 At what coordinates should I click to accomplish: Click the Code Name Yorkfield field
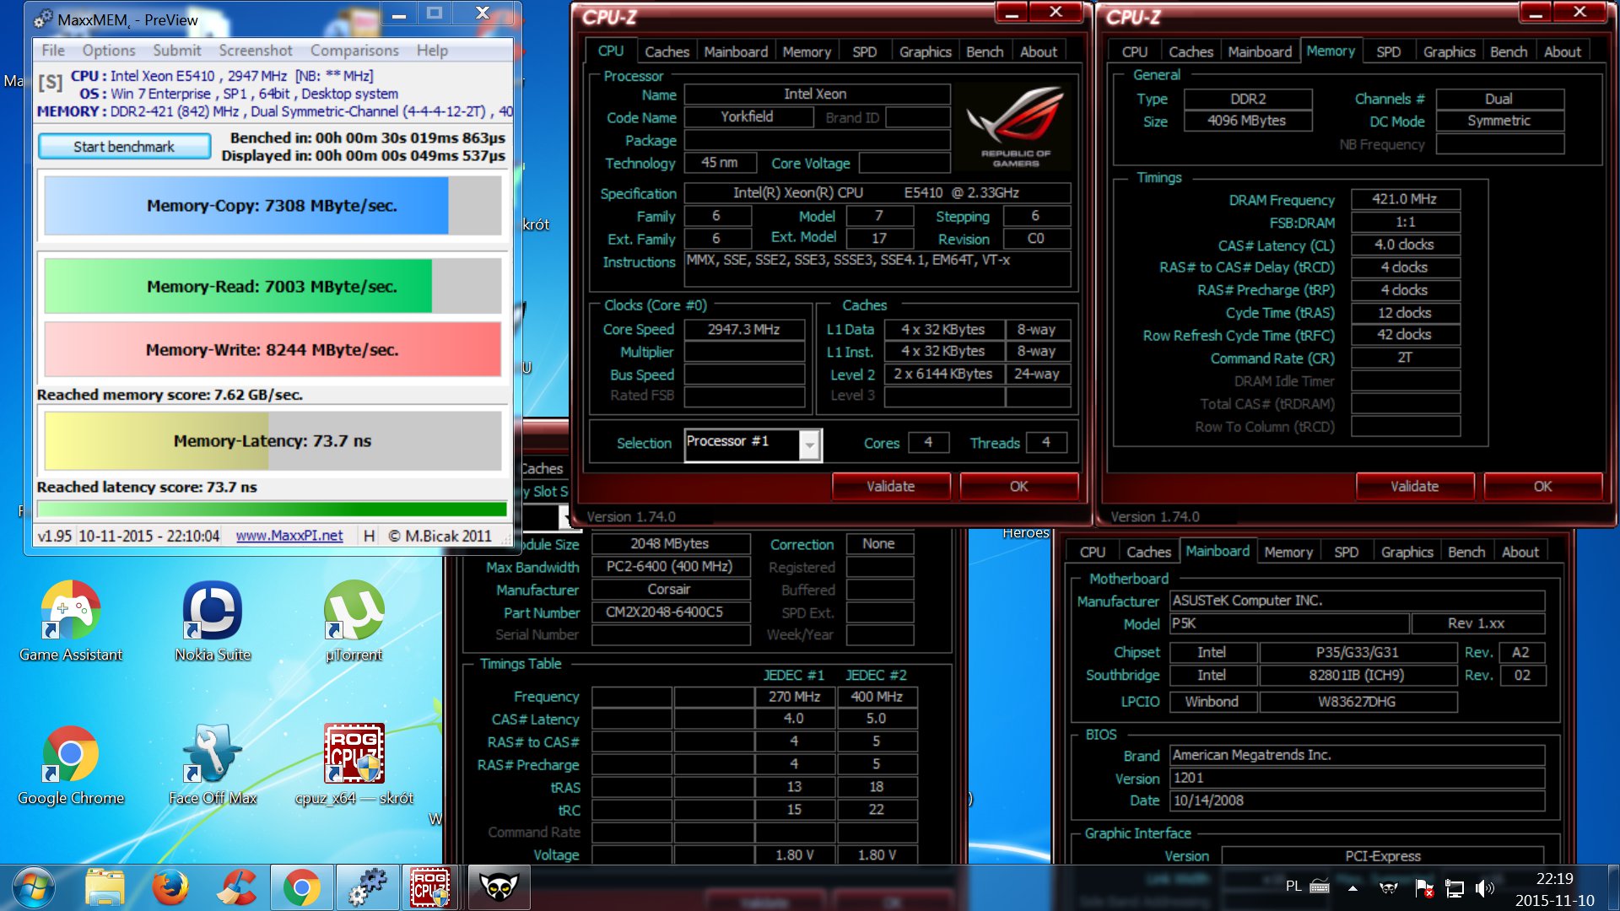(x=748, y=117)
